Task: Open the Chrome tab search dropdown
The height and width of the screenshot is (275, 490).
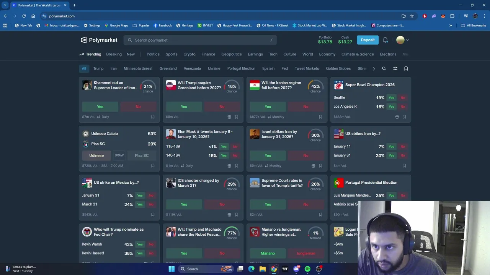Action: (x=5, y=5)
